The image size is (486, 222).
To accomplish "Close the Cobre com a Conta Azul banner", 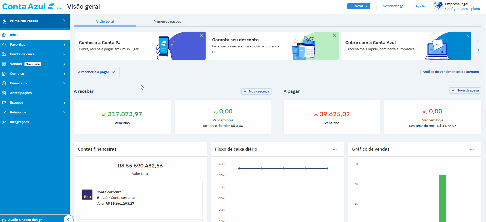I will point(468,36).
